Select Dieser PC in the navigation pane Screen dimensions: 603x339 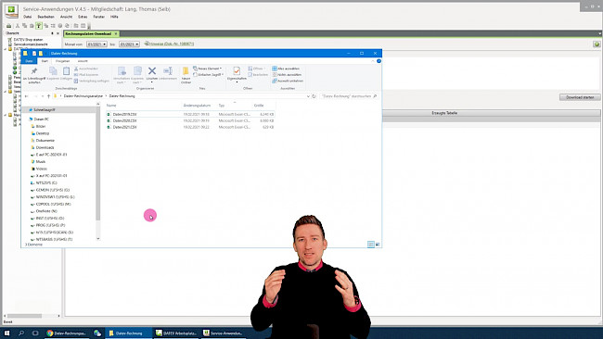pyautogui.click(x=41, y=119)
